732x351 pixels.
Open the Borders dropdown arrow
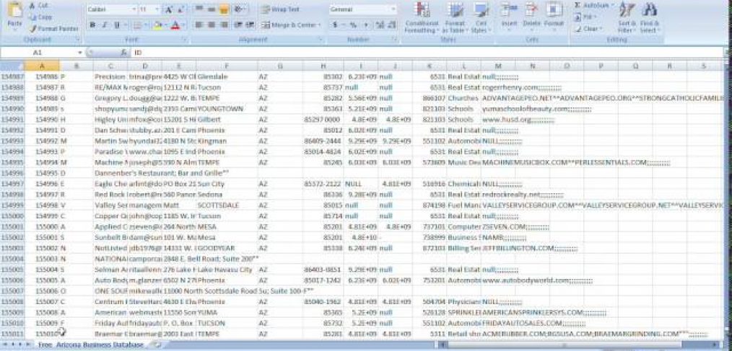(x=145, y=25)
